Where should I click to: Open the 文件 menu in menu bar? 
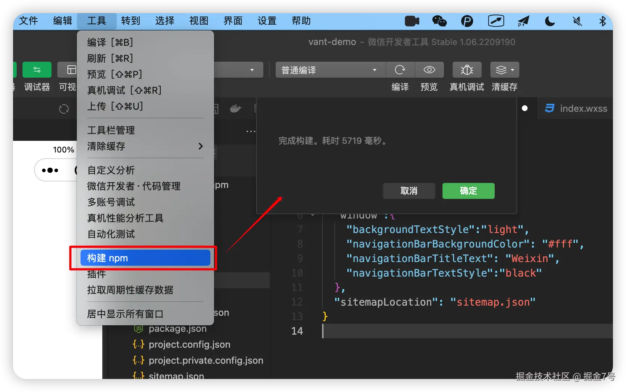pyautogui.click(x=28, y=21)
